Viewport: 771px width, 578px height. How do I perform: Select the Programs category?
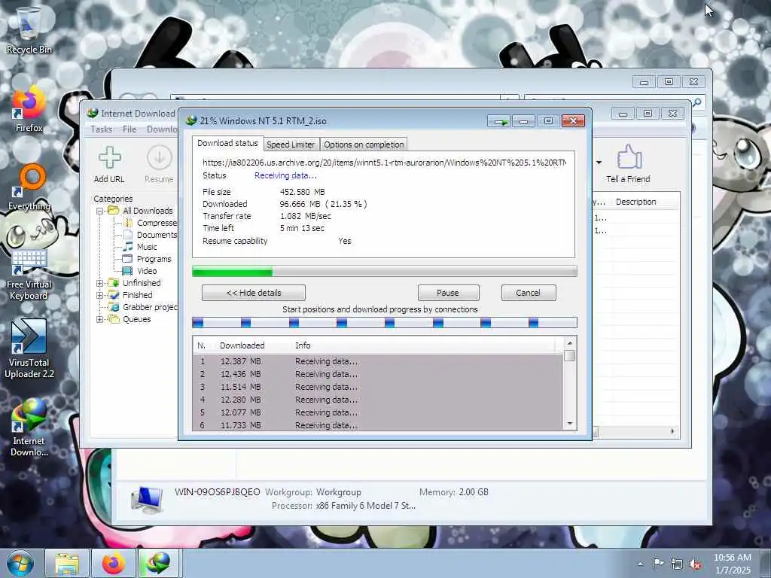point(147,259)
